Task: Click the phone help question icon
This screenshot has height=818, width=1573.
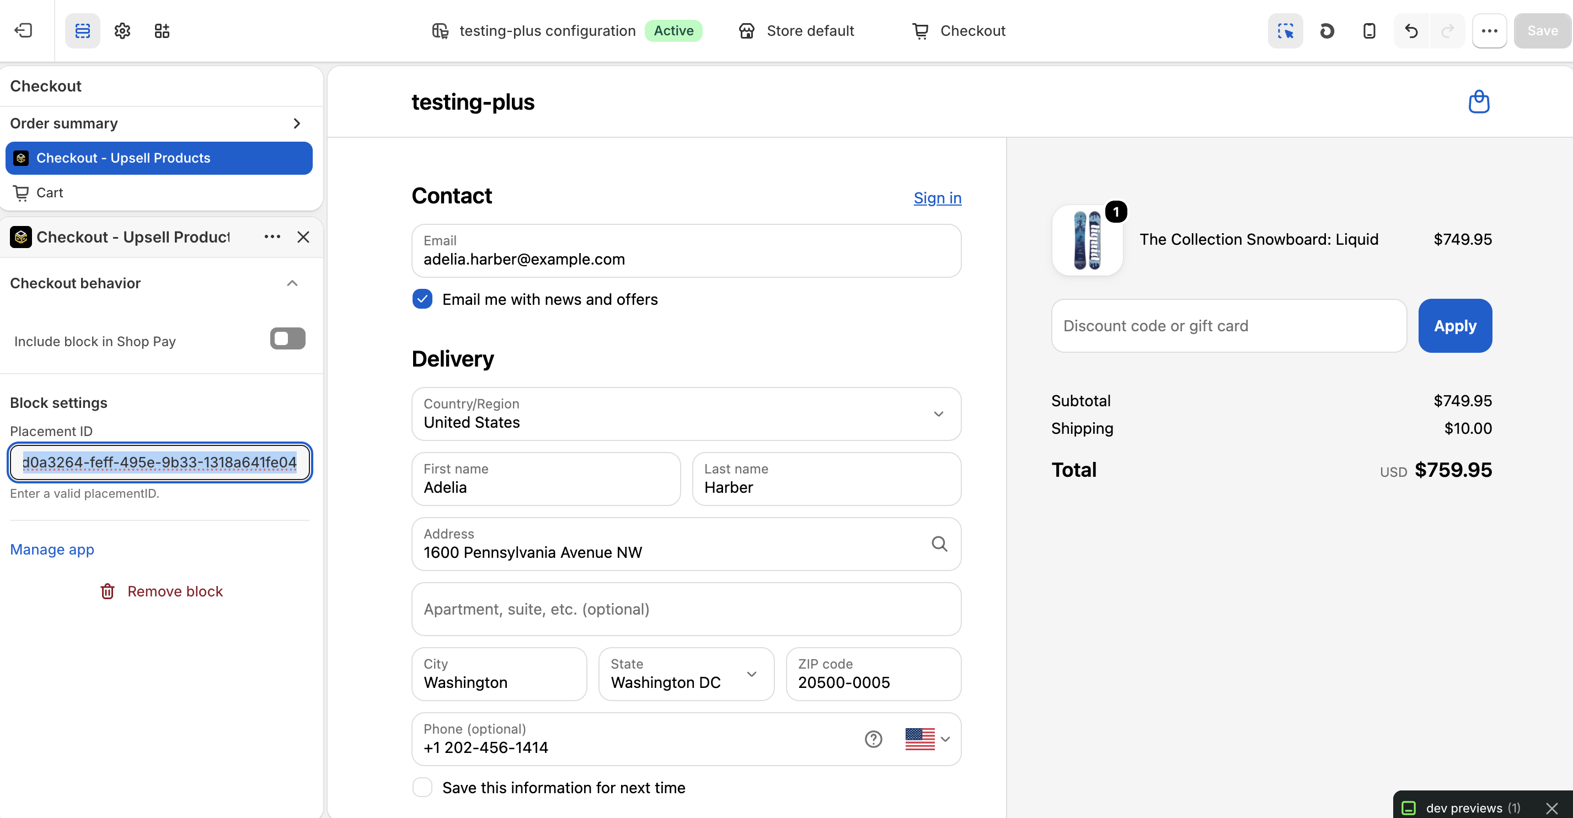Action: [x=873, y=739]
